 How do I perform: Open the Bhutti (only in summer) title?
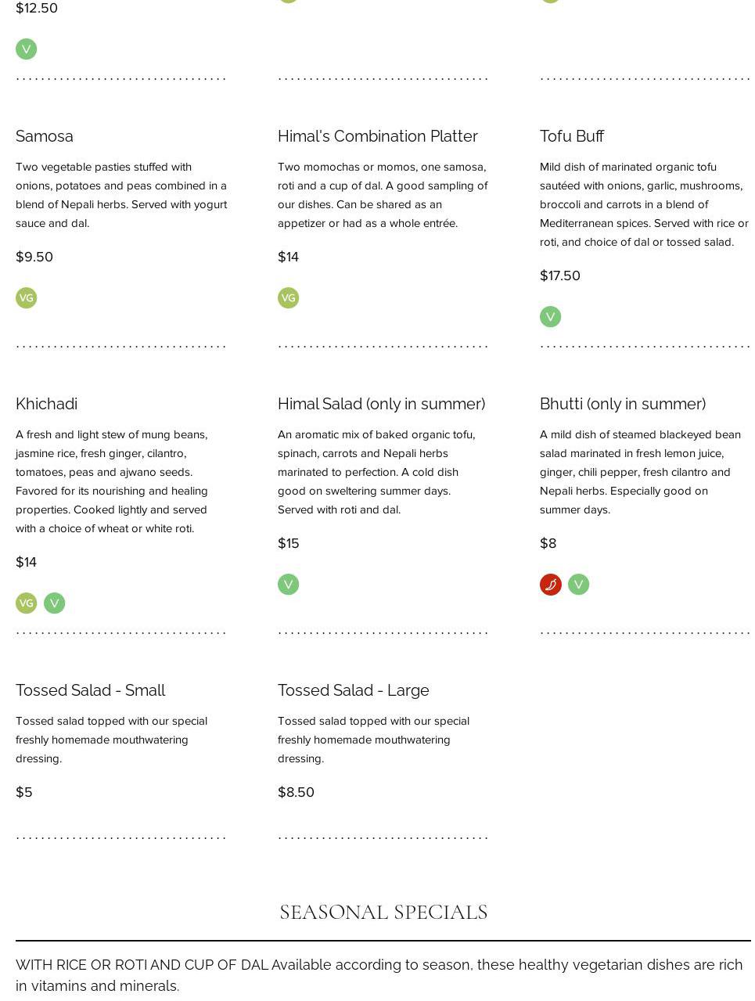622,404
